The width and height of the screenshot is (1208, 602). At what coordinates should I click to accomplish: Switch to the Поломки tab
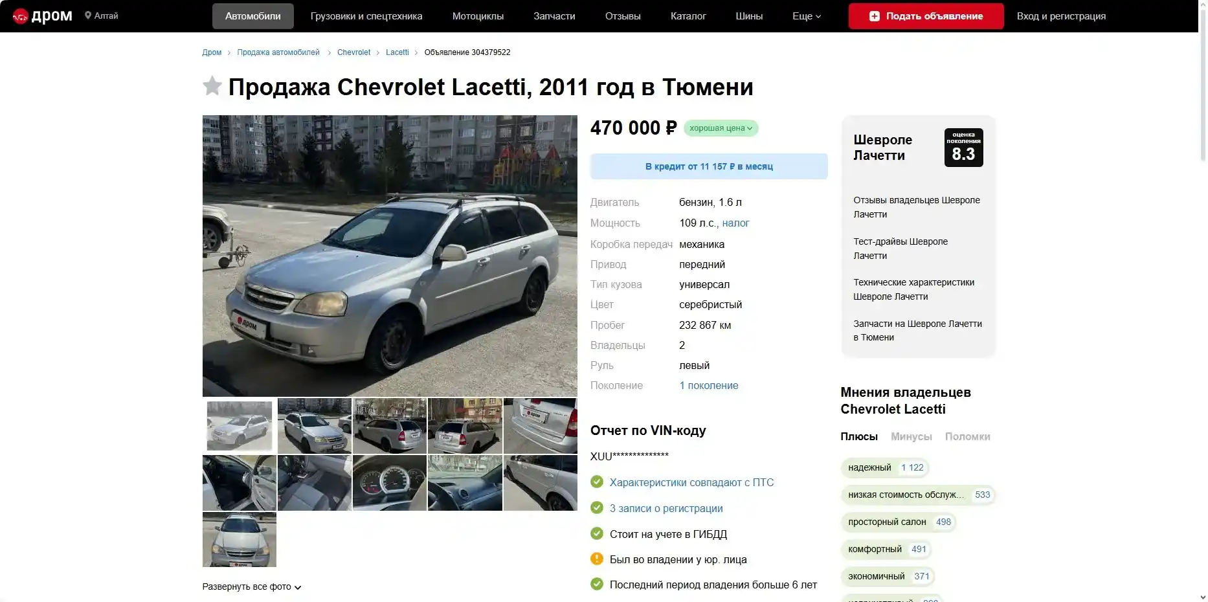[967, 436]
